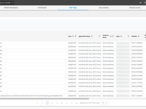Click the Login column header label

pyautogui.click(x=118, y=36)
